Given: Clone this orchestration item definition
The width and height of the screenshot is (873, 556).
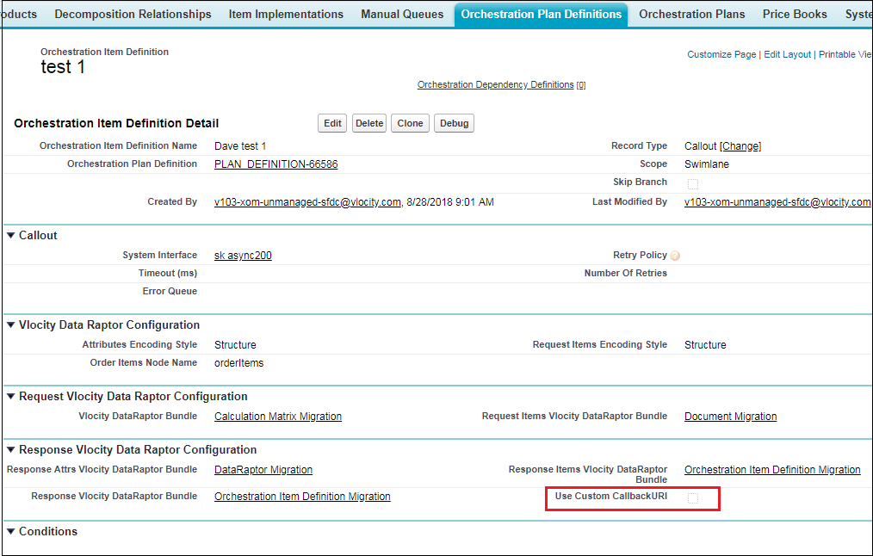Looking at the screenshot, I should (x=410, y=124).
